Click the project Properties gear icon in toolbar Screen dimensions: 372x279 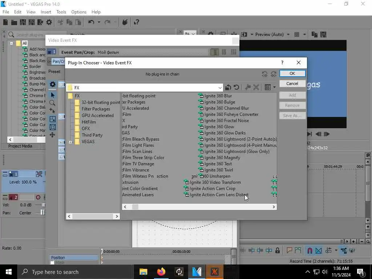[x=49, y=22]
